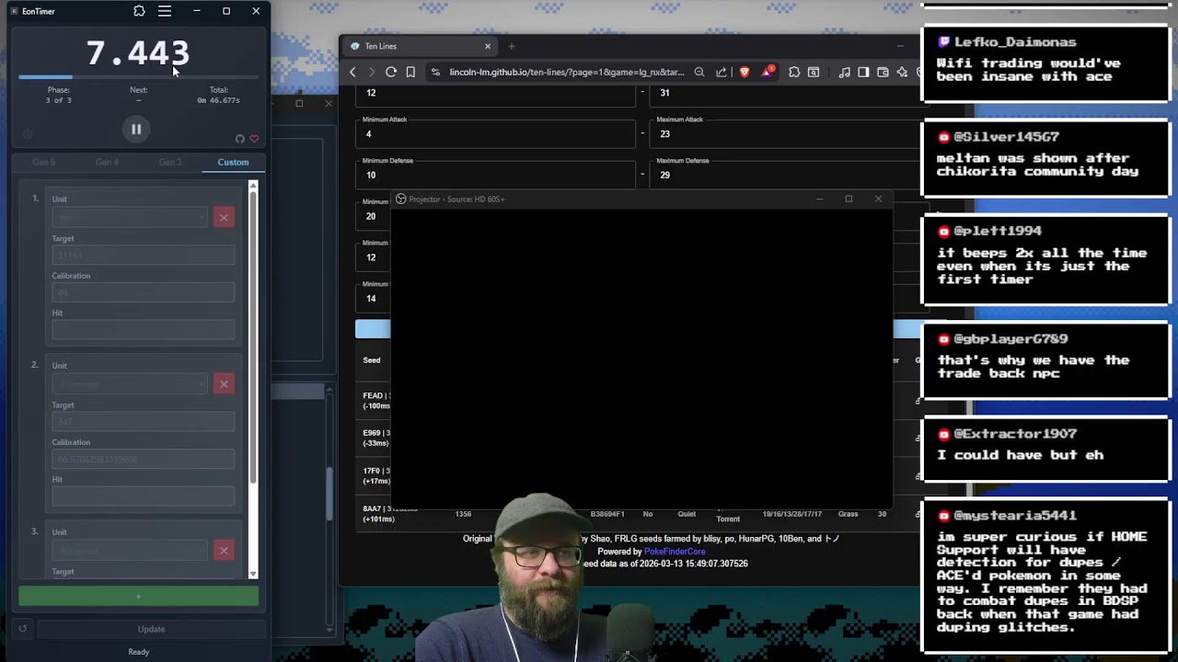
Task: Click the Target field of phase 2
Action: (x=143, y=421)
